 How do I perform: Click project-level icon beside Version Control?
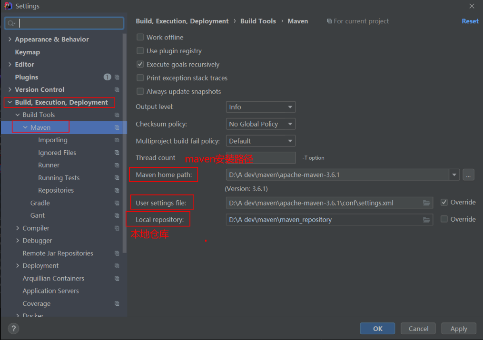pos(117,90)
